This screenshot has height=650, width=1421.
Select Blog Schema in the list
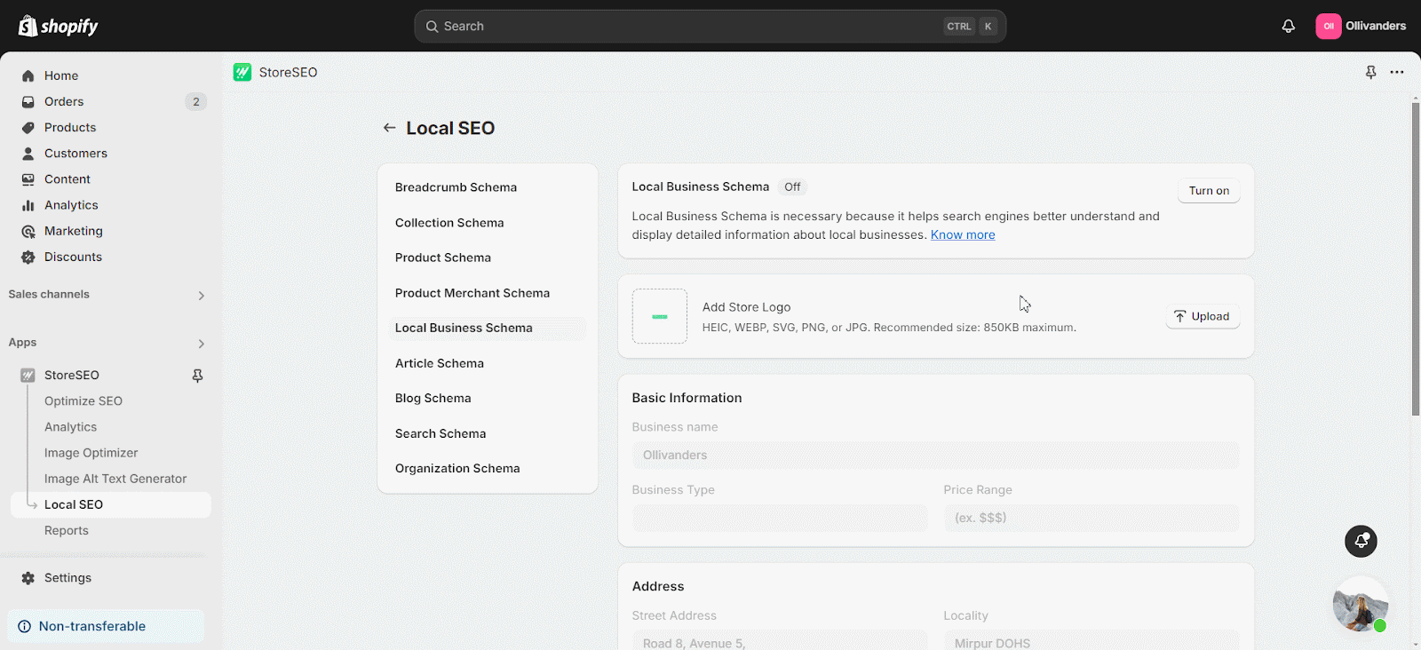click(487, 398)
